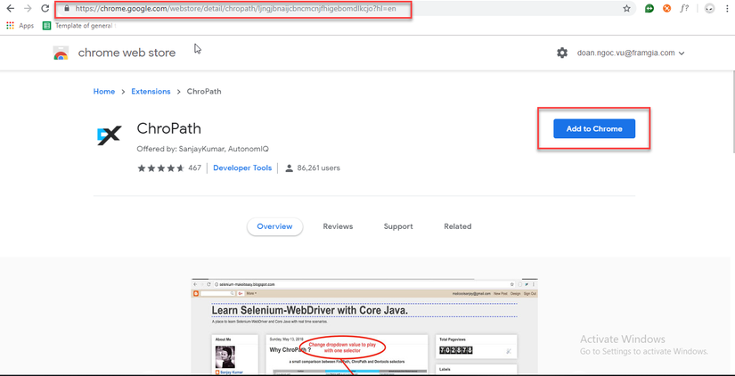This screenshot has width=735, height=376.
Task: Go back with the browser back arrow
Action: [x=11, y=8]
